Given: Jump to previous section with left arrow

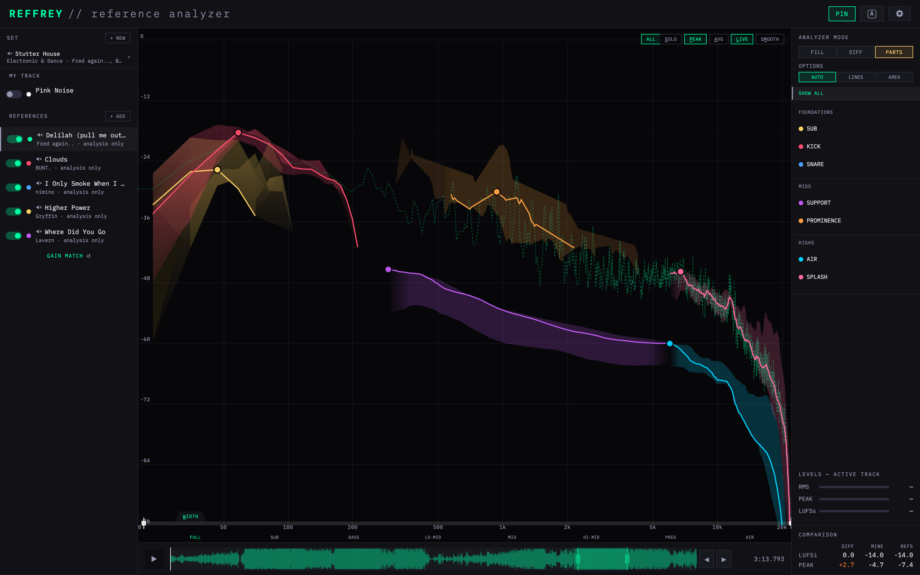Looking at the screenshot, I should [x=707, y=559].
